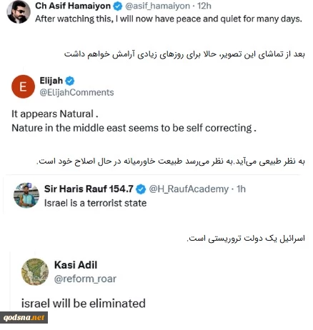
Task: Click the verified badge beside Ch Asif Hamaiyon
Action: [x=117, y=6]
